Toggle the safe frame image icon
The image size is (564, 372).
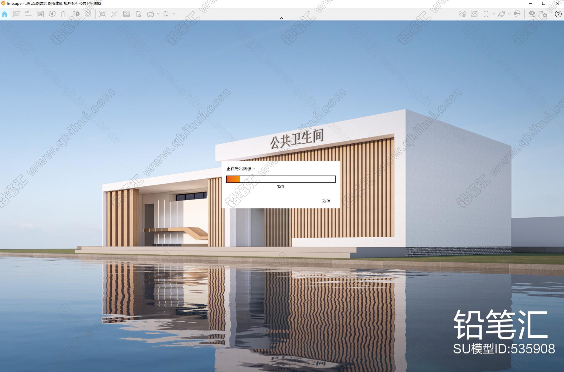[474, 14]
